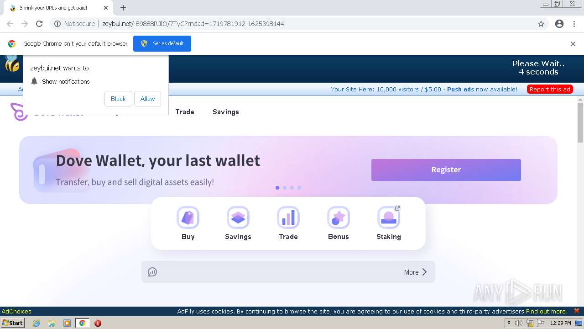
Task: Open the red Opera taskbar icon
Action: [x=98, y=323]
